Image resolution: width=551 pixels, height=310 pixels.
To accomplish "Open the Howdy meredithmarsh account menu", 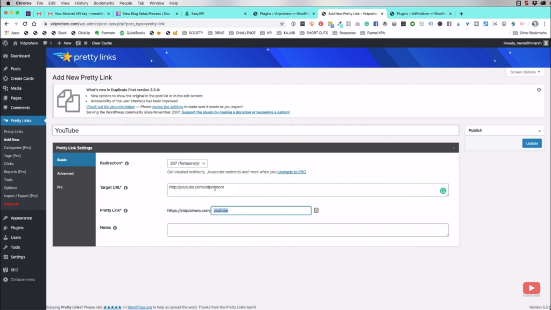I will coord(525,43).
